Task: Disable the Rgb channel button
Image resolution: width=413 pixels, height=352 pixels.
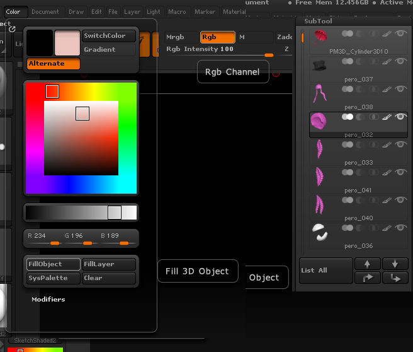Action: (218, 37)
